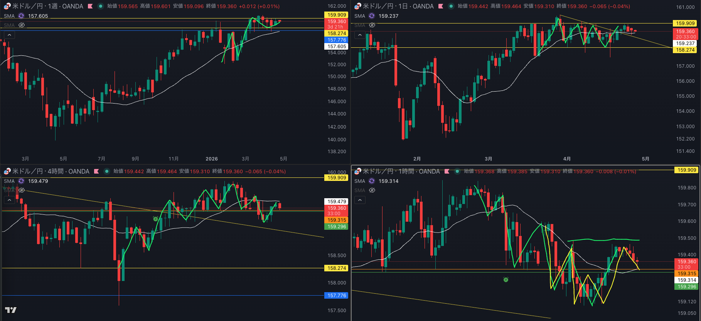Click the white 159.479 SMA price label in 4-hour chart
Screen dimensions: 701x321
337,202
